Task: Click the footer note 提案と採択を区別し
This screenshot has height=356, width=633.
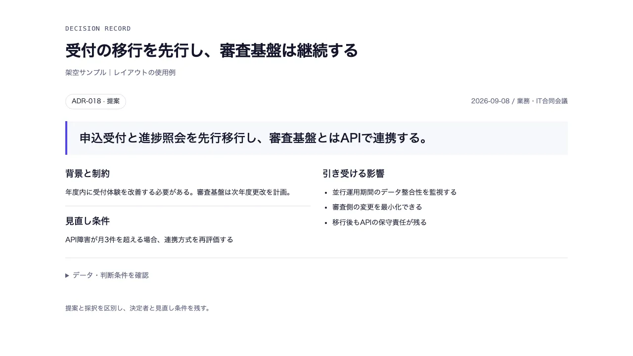Action: (138, 308)
